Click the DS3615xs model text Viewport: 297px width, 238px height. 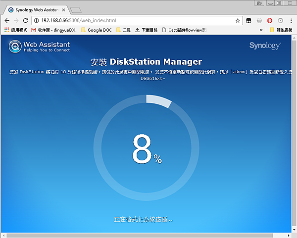point(152,78)
